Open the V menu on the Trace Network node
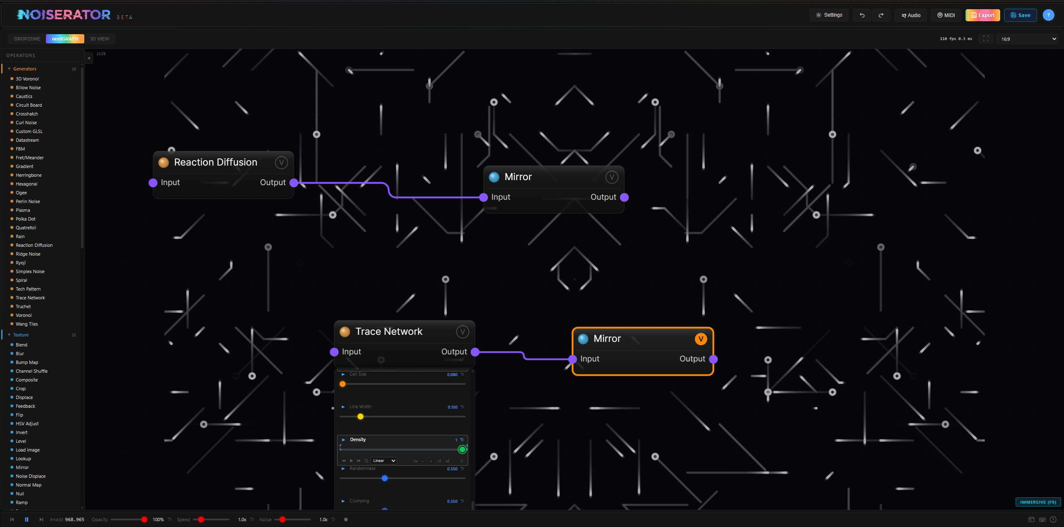 (462, 331)
